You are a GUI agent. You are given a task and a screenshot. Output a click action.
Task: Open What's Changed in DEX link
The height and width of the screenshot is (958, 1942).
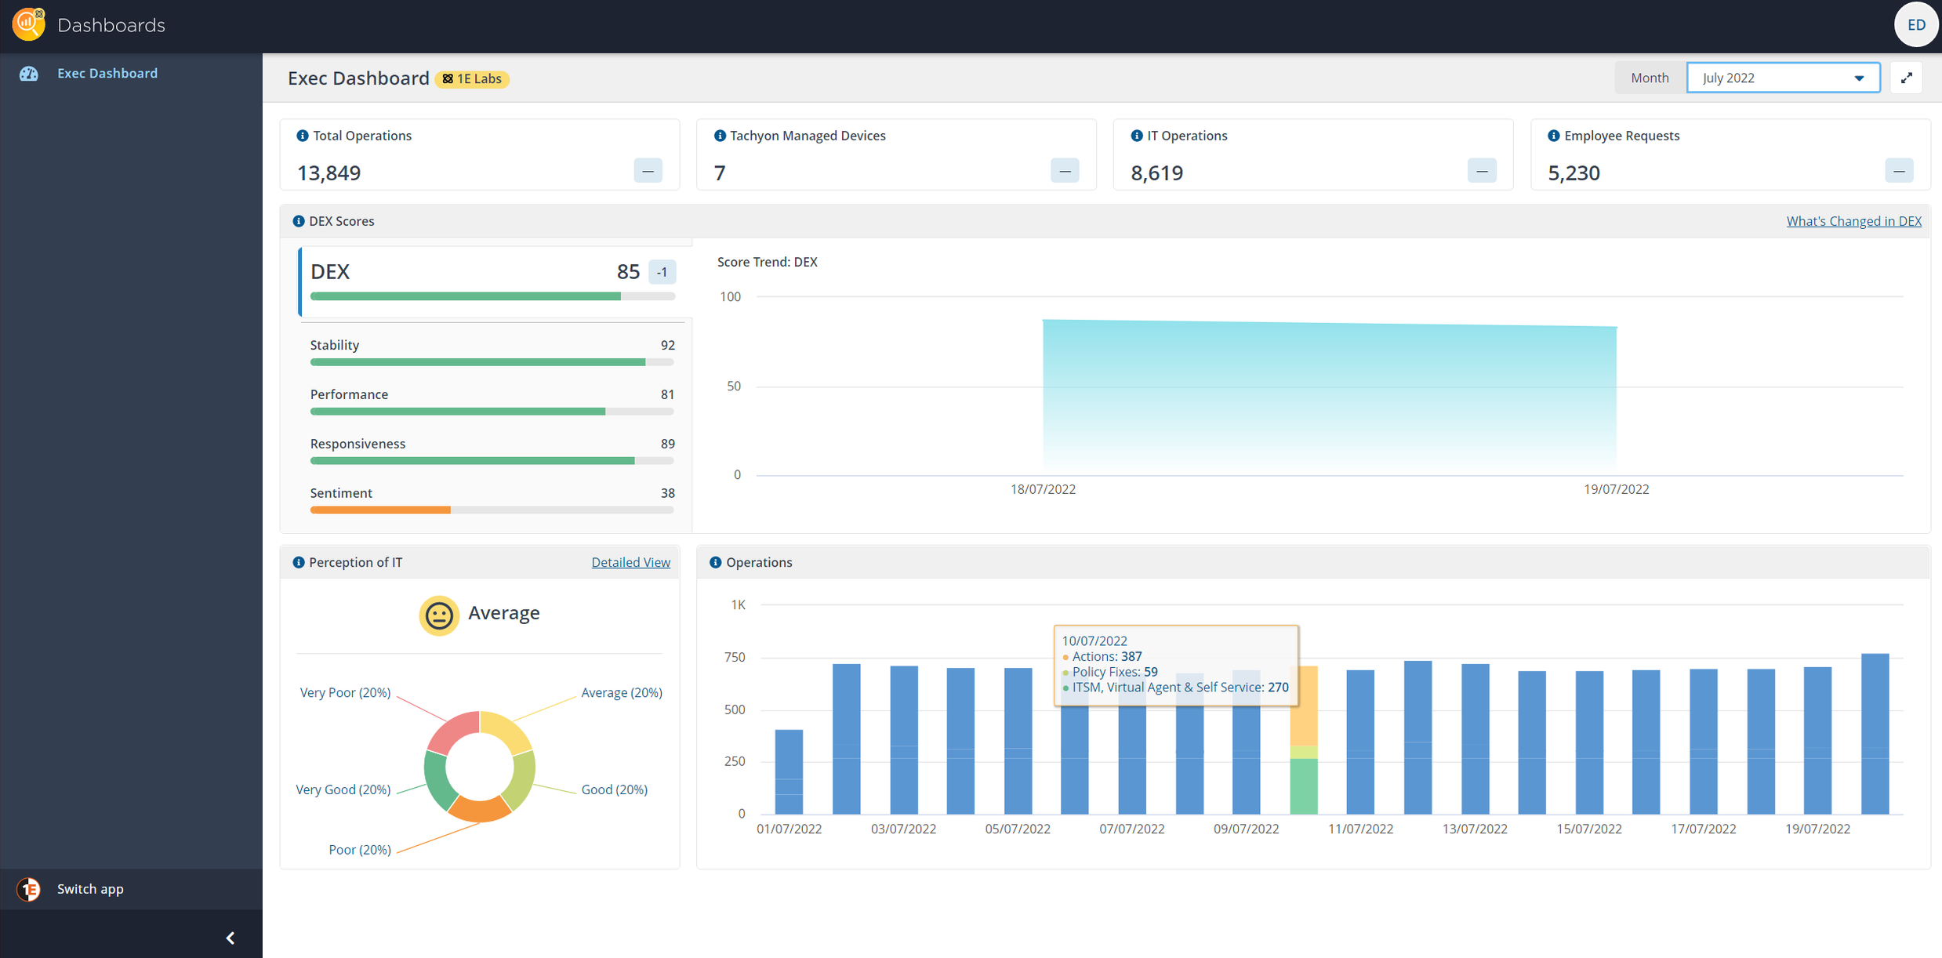pos(1853,221)
